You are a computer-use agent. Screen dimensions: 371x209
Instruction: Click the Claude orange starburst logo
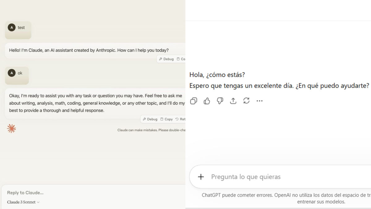11,128
